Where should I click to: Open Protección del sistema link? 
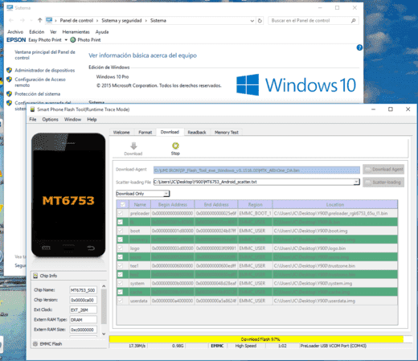38,94
